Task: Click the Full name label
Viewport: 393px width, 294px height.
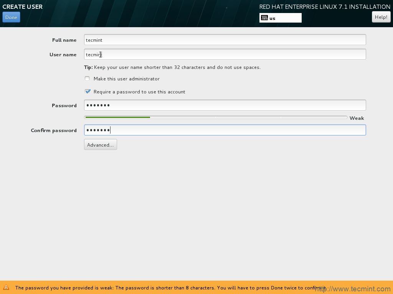Action: [64, 40]
